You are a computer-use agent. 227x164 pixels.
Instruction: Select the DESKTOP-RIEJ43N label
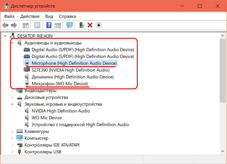(35, 36)
